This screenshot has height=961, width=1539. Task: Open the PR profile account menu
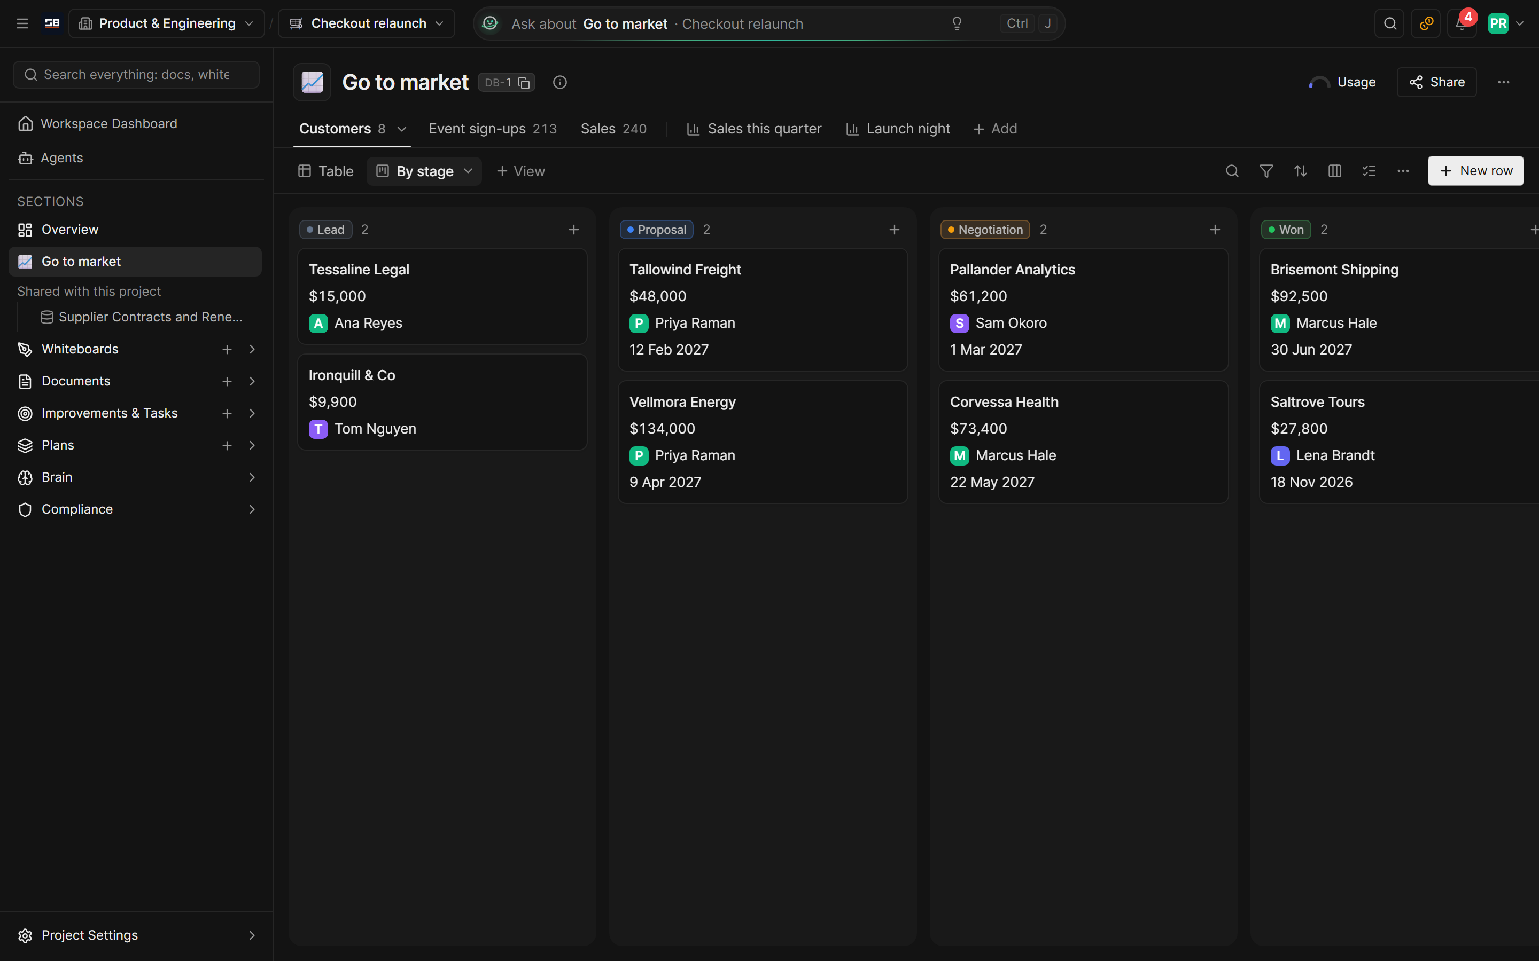click(1505, 23)
